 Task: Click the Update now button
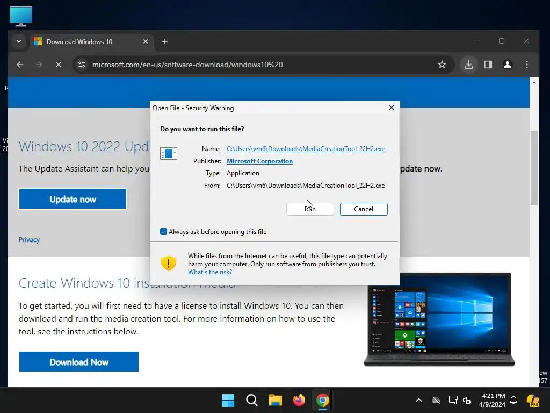click(73, 199)
